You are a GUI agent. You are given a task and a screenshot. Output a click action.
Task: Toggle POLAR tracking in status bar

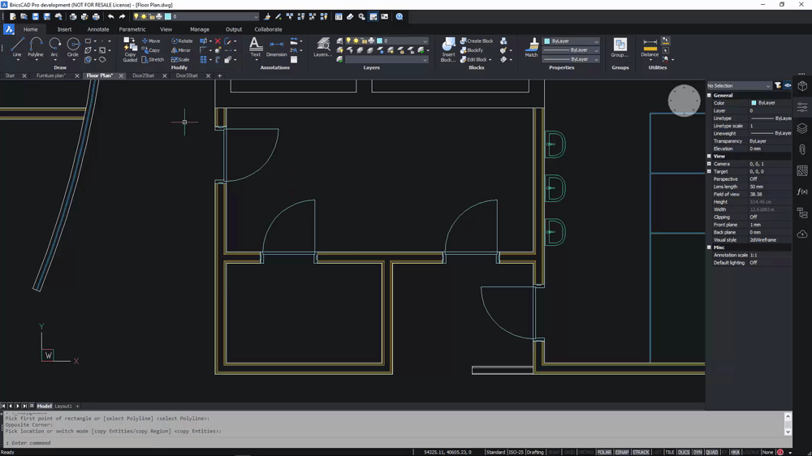[x=604, y=452]
